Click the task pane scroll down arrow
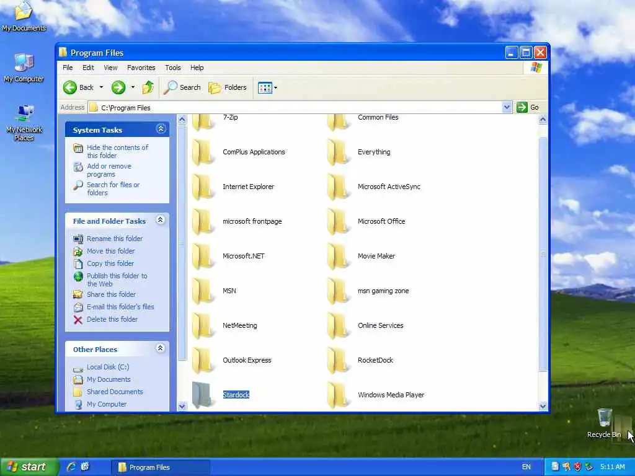Image resolution: width=635 pixels, height=476 pixels. tap(182, 406)
